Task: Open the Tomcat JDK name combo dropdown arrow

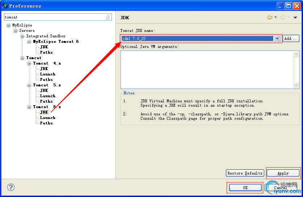Action: (x=277, y=38)
